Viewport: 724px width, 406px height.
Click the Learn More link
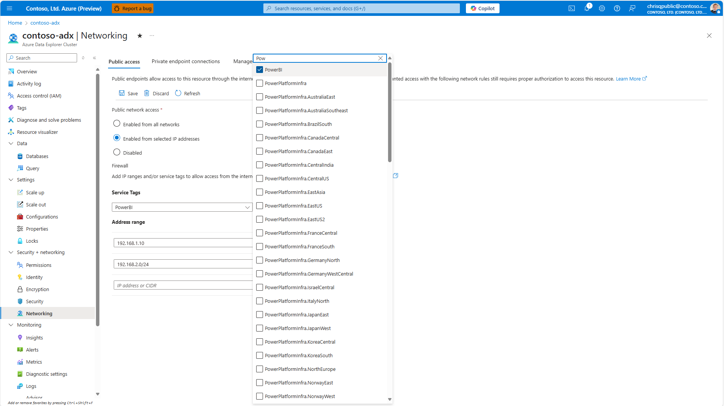click(628, 79)
